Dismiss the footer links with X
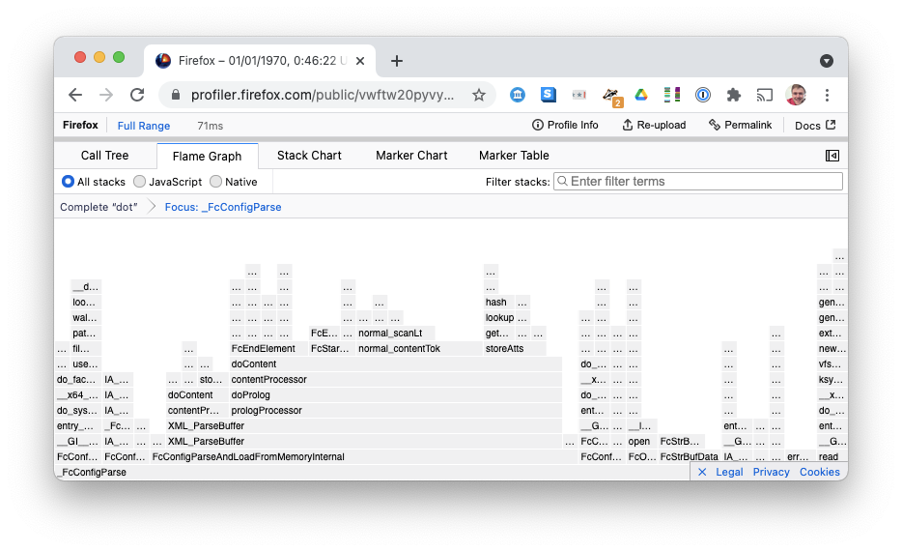The image size is (902, 552). pos(702,472)
